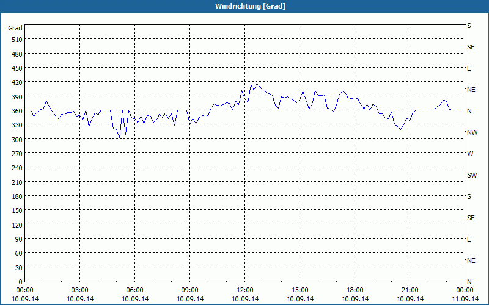Click the 90 value on left axis
This screenshot has height=305, width=489.
[x=19, y=239]
